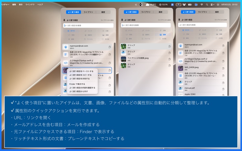Click copy icon of クリップボードにコピーし row, right panel
The height and width of the screenshot is (151, 242).
tap(223, 75)
